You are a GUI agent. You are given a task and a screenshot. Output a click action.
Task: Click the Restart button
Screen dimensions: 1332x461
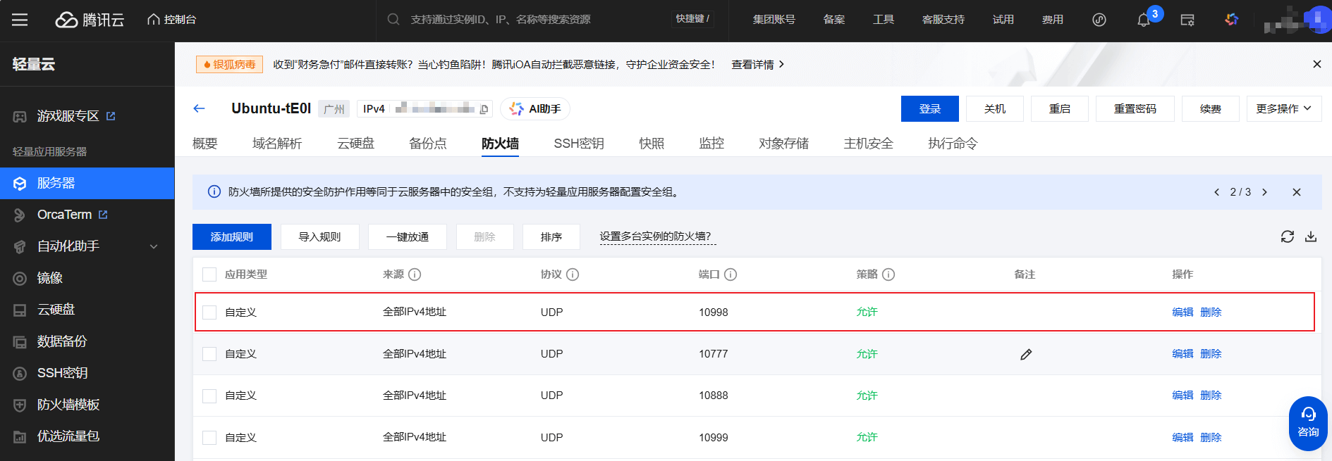point(1060,108)
